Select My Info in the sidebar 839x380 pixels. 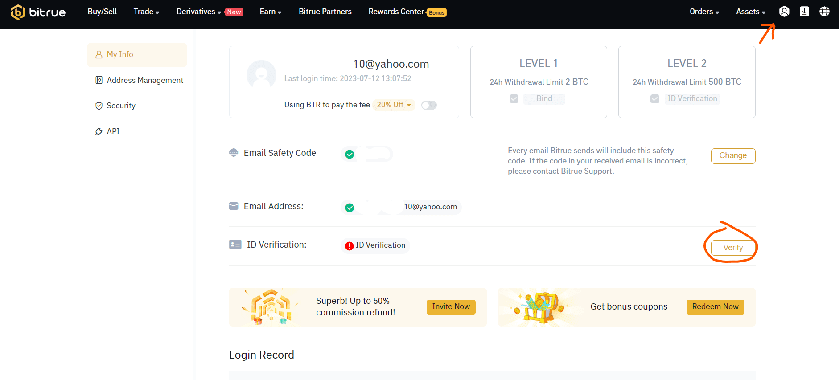[137, 55]
